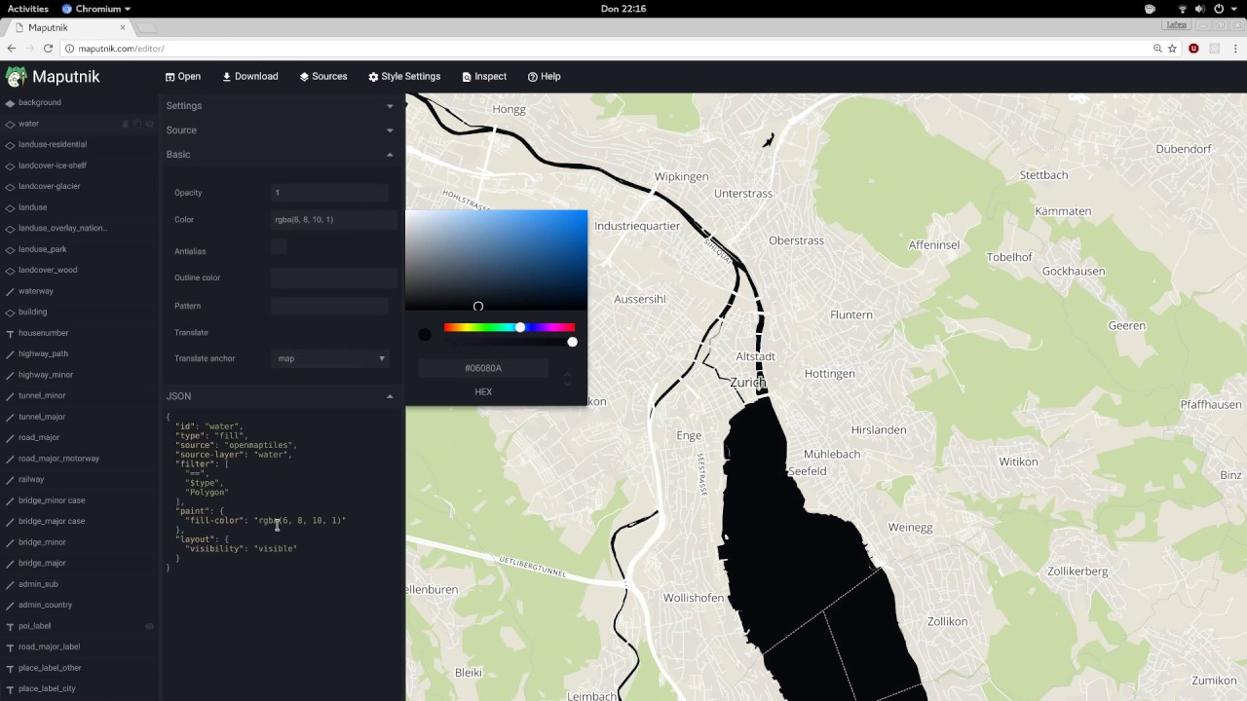Image resolution: width=1247 pixels, height=701 pixels.
Task: Click the hue slider handle
Action: coord(520,328)
